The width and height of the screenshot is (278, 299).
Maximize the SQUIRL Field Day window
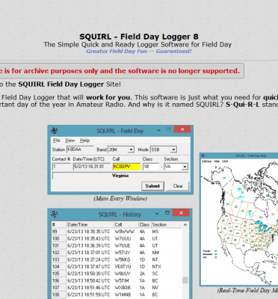click(x=169, y=129)
